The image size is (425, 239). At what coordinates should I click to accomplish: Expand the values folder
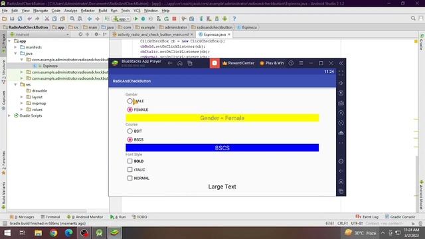[x=22, y=110]
